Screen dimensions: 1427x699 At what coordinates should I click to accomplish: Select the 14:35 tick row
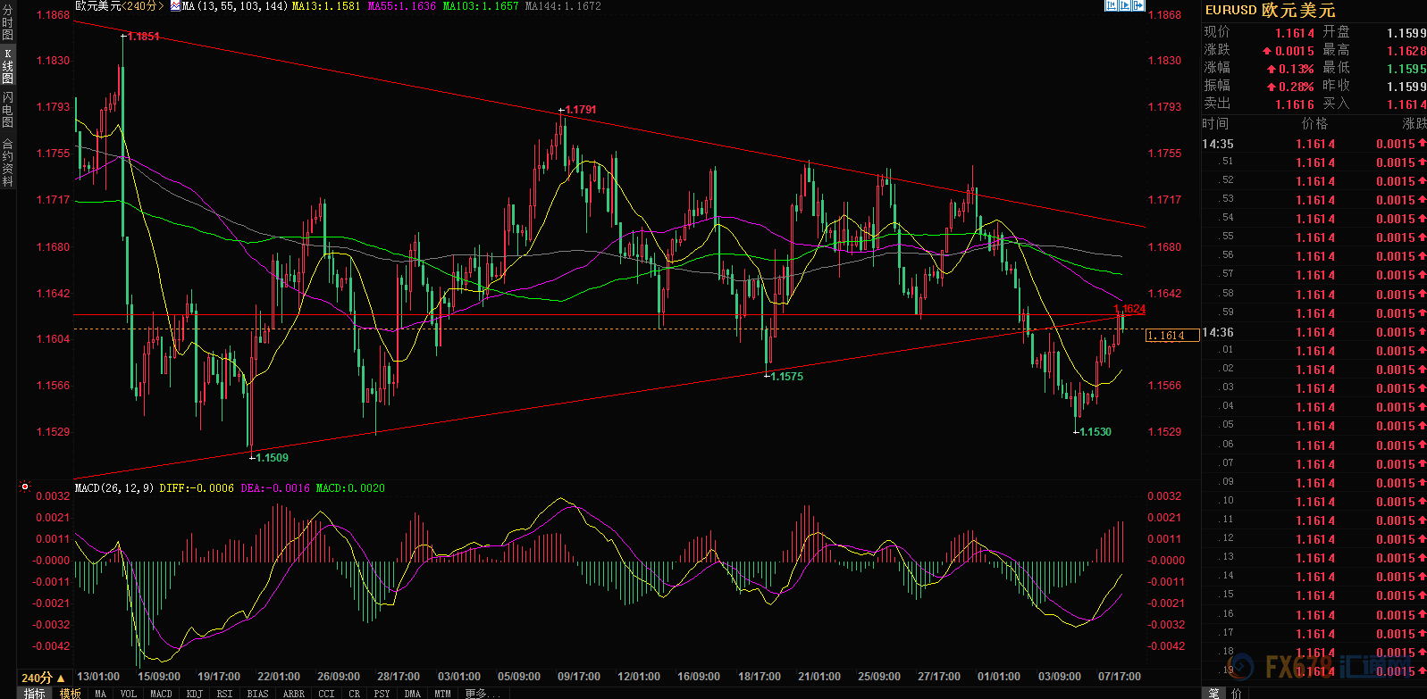tap(1314, 144)
